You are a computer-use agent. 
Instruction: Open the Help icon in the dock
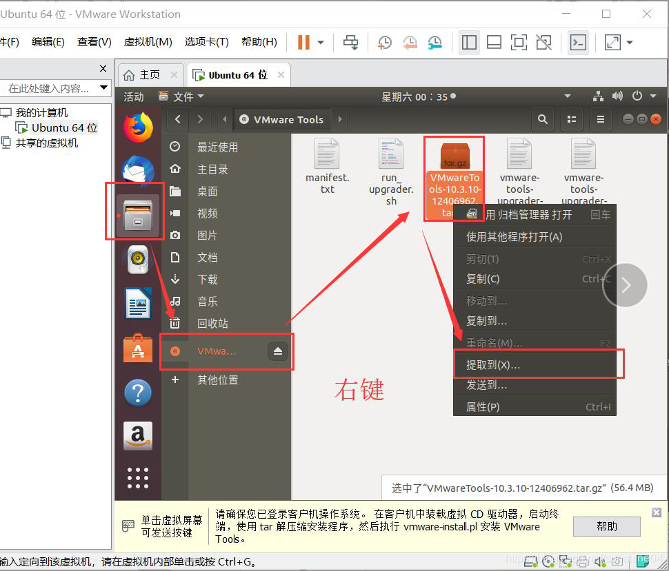point(138,393)
